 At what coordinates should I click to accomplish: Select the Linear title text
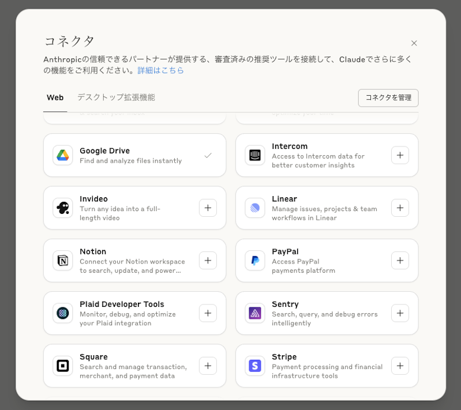(x=284, y=199)
